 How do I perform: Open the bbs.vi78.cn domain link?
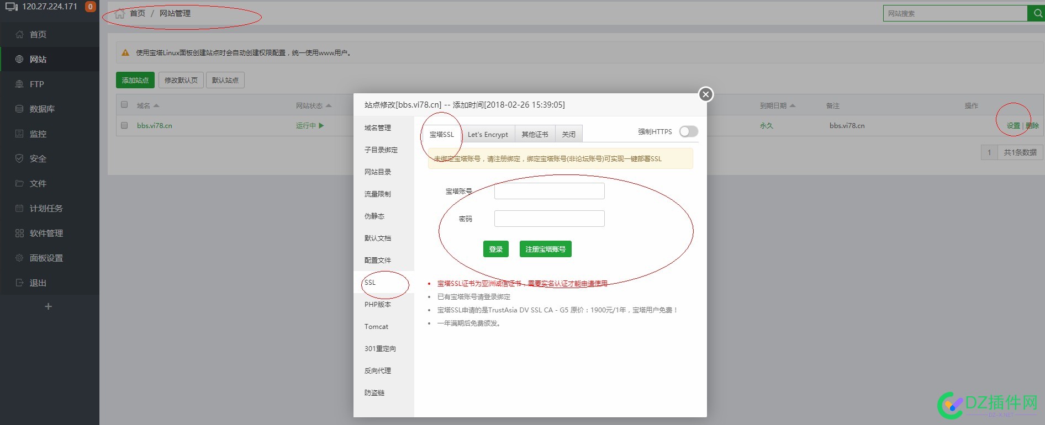coord(155,126)
